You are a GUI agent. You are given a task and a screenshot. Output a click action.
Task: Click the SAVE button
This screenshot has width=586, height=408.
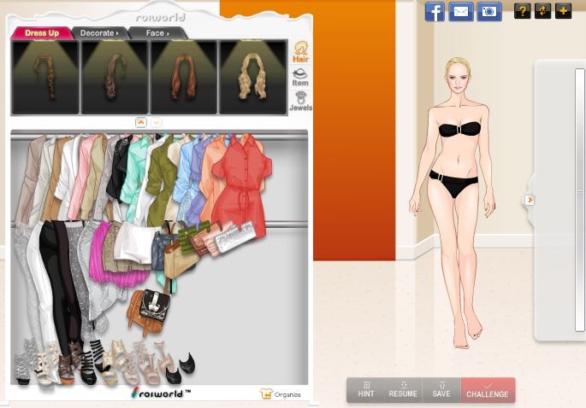click(441, 390)
